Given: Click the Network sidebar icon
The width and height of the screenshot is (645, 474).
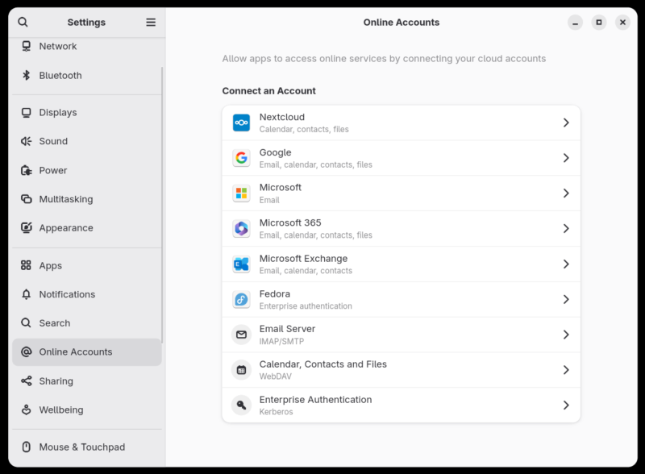Looking at the screenshot, I should [x=27, y=46].
